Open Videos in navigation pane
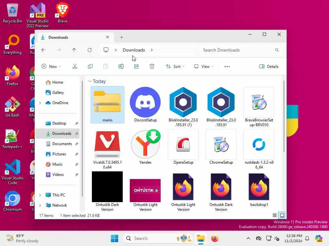The width and height of the screenshot is (329, 246). (x=58, y=175)
